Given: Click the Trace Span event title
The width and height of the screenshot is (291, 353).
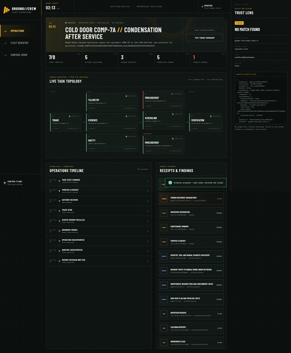Looking at the screenshot, I should coord(67,210).
